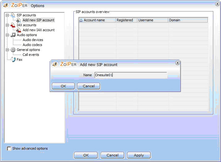
Task: Collapse the Audio options tree node
Action: click(x=7, y=35)
